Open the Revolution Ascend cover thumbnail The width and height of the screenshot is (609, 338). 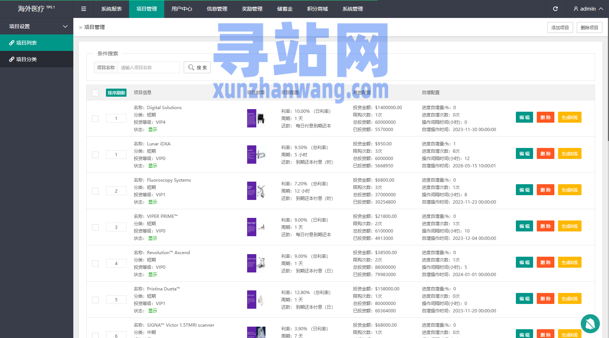[x=256, y=263]
